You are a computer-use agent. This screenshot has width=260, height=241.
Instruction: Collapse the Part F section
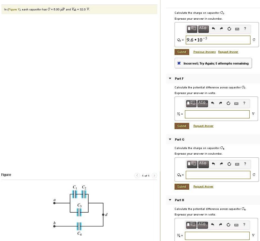tap(170, 79)
